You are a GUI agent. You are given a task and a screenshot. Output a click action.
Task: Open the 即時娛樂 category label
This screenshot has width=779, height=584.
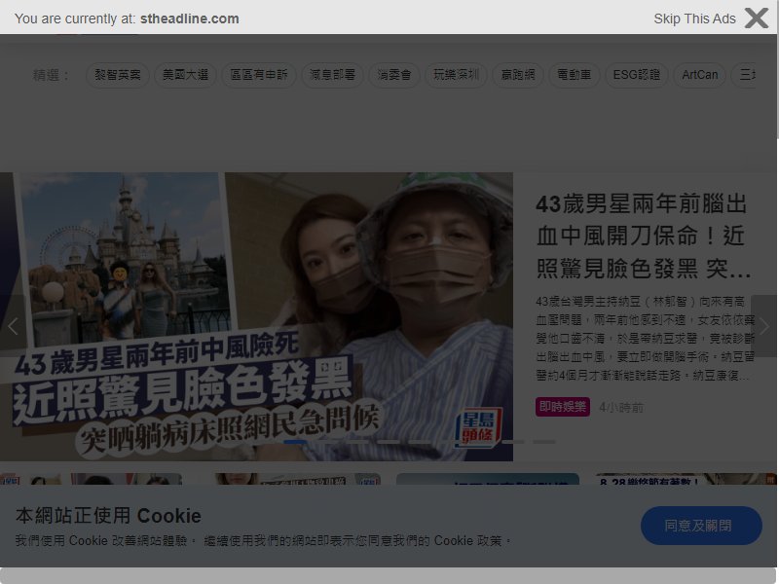563,407
